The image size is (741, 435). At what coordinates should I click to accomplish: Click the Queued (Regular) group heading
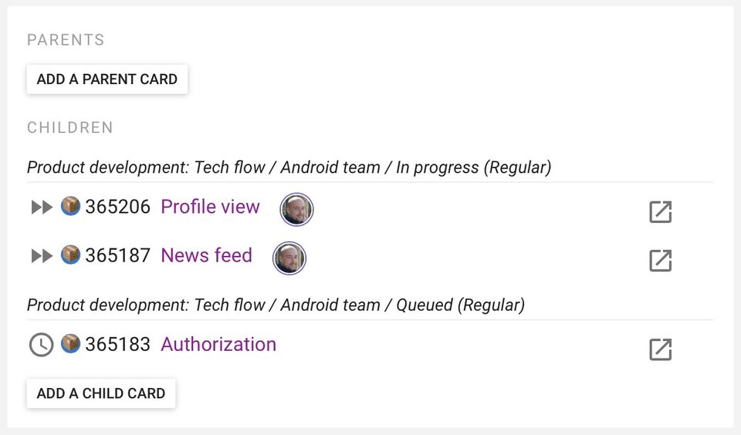coord(276,305)
